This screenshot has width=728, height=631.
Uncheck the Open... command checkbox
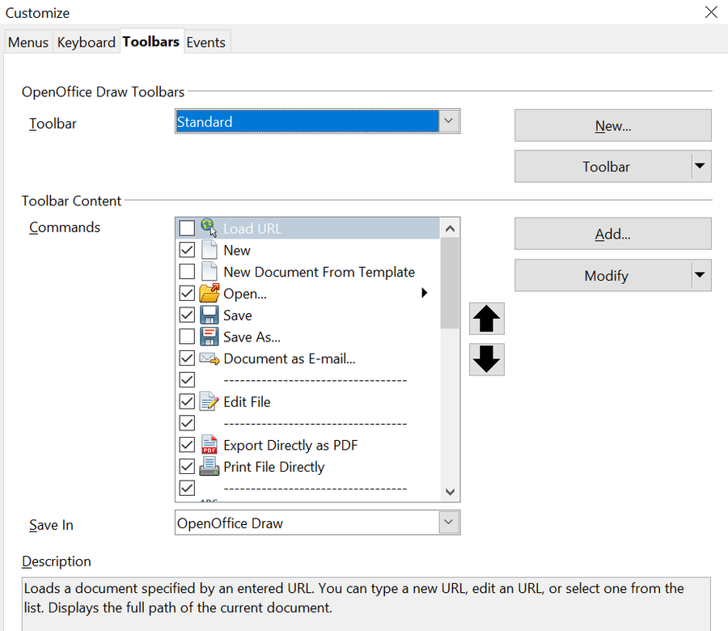[187, 293]
